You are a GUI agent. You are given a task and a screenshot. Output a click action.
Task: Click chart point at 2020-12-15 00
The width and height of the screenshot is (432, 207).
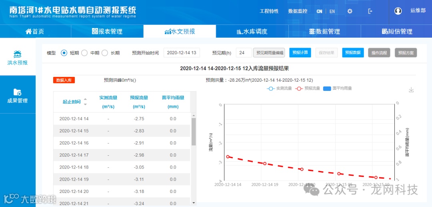tap(302, 169)
